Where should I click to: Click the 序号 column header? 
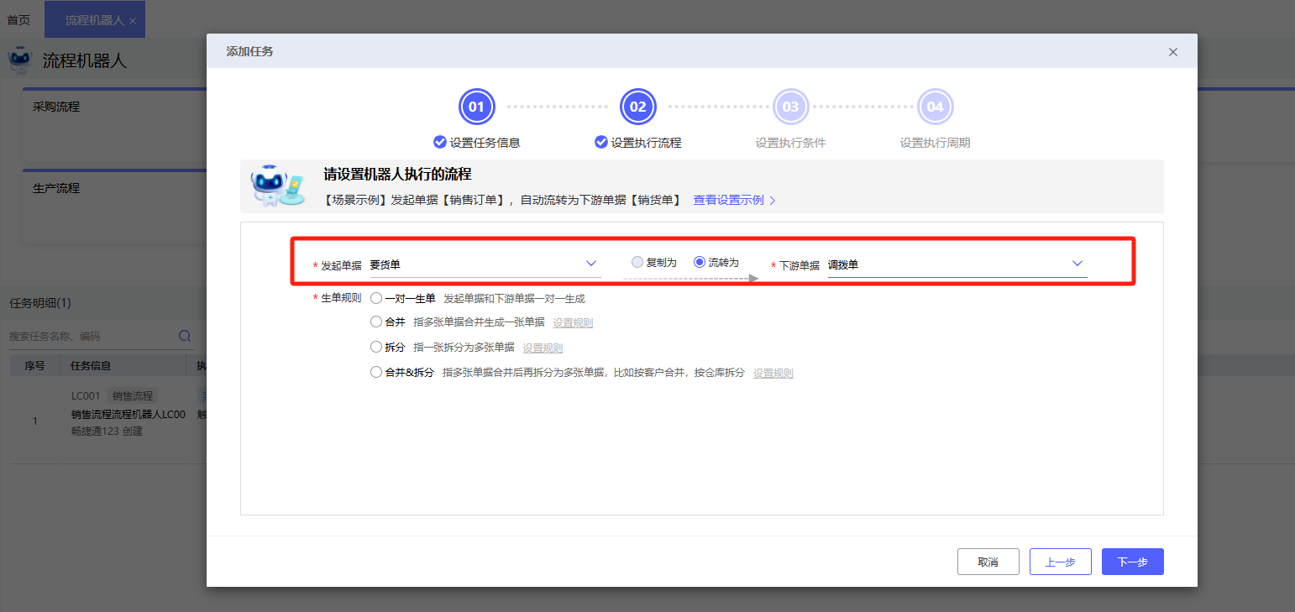coord(34,366)
